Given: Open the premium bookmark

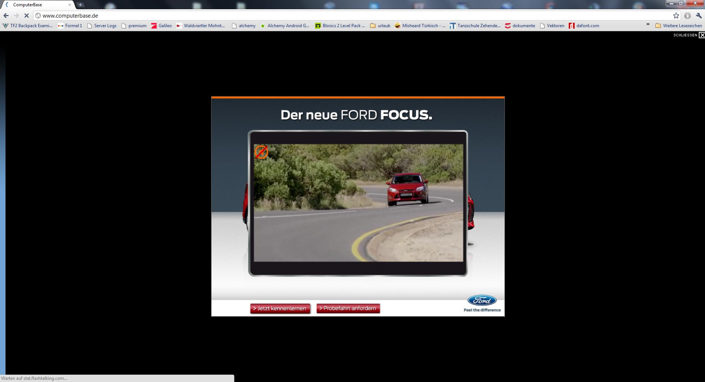Looking at the screenshot, I should coord(134,26).
